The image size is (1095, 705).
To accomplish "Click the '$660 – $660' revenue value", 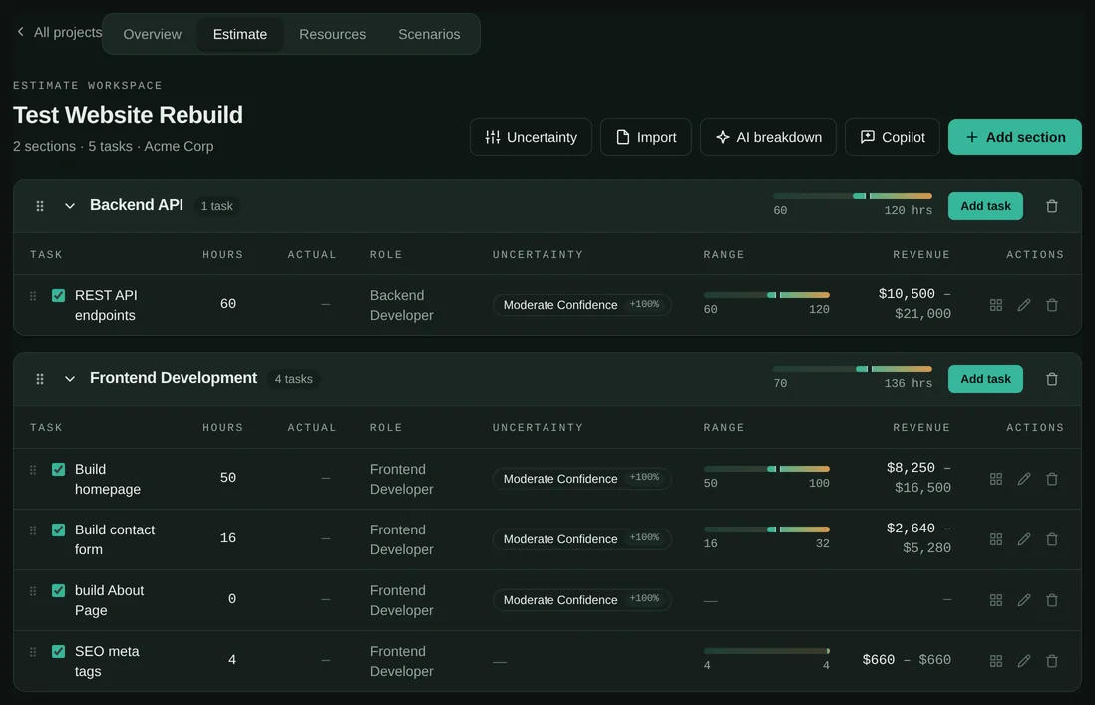I will [x=907, y=660].
